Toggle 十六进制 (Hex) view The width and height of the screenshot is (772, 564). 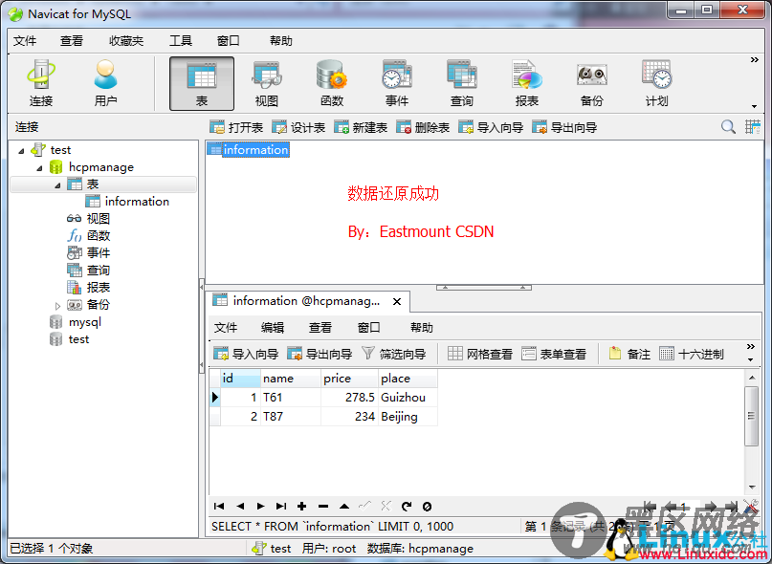pos(692,354)
